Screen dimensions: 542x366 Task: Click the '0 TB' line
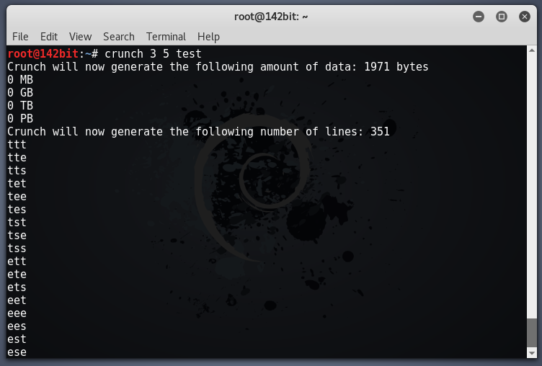pos(20,106)
